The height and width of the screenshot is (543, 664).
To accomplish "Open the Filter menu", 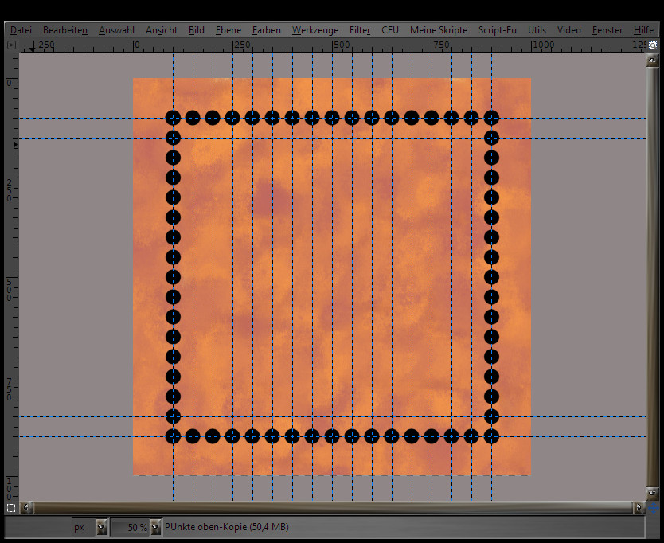I will tap(360, 30).
